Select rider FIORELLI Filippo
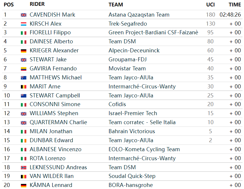244x189 pixels. [50, 33]
